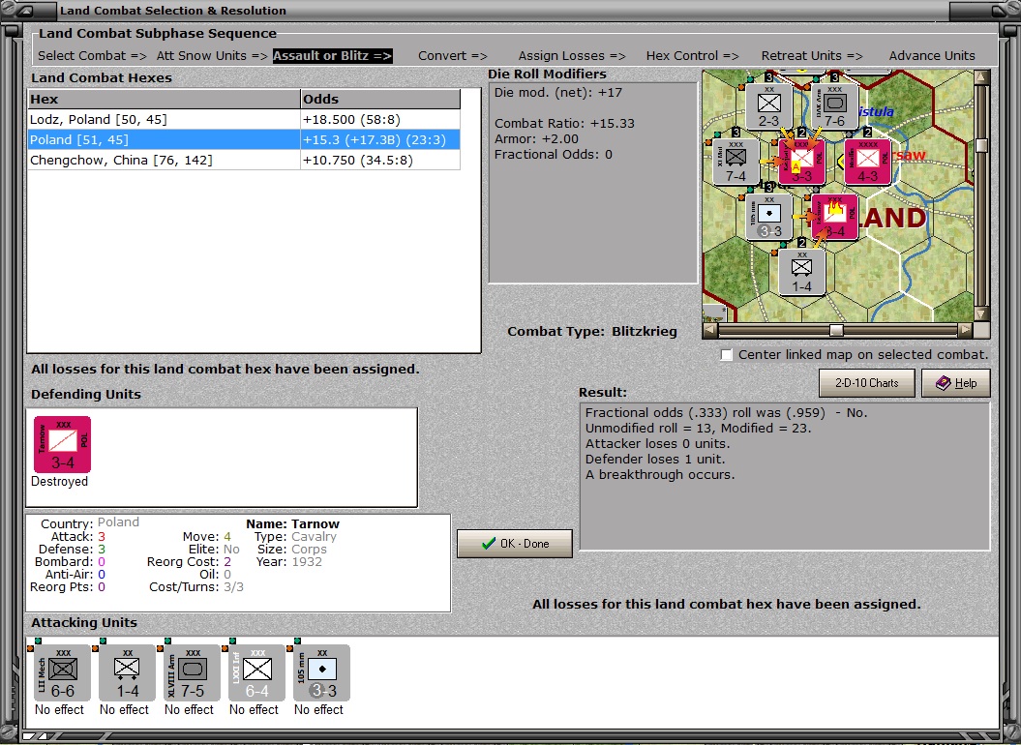Click the XLVIII Arm 7-5 attacking counter

tap(192, 672)
